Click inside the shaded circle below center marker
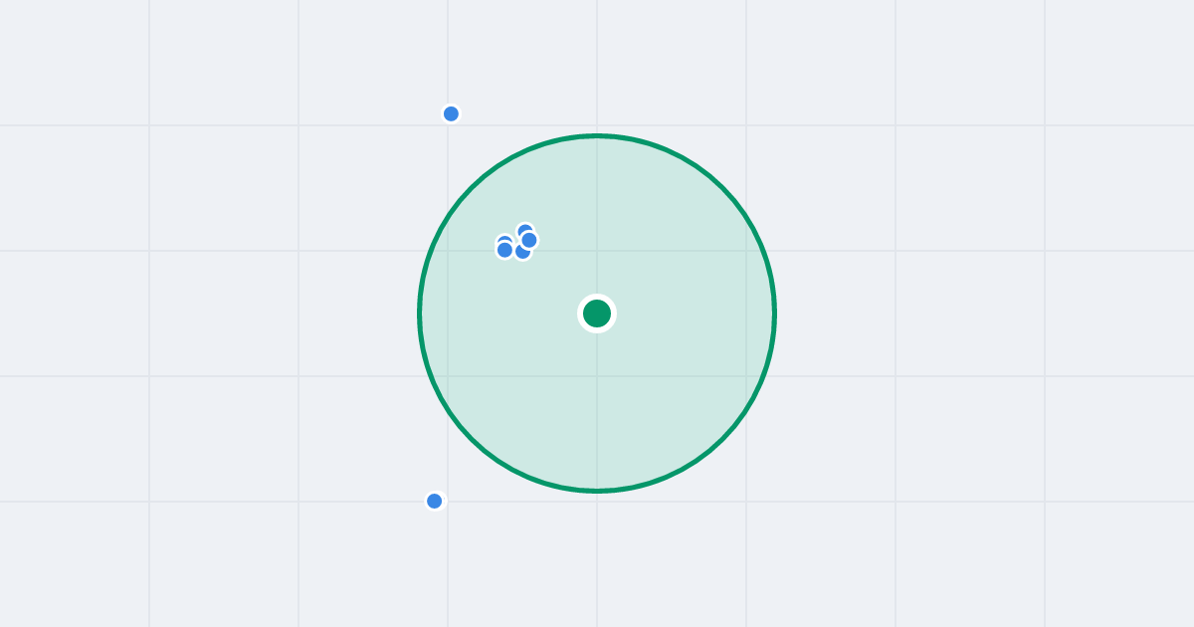The height and width of the screenshot is (627, 1194). 597,408
